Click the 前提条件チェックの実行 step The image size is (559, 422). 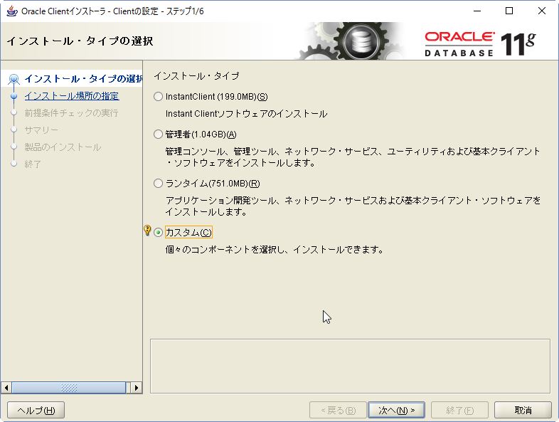coord(71,113)
